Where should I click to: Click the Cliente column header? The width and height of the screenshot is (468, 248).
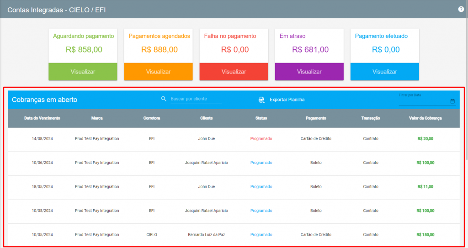tap(207, 118)
